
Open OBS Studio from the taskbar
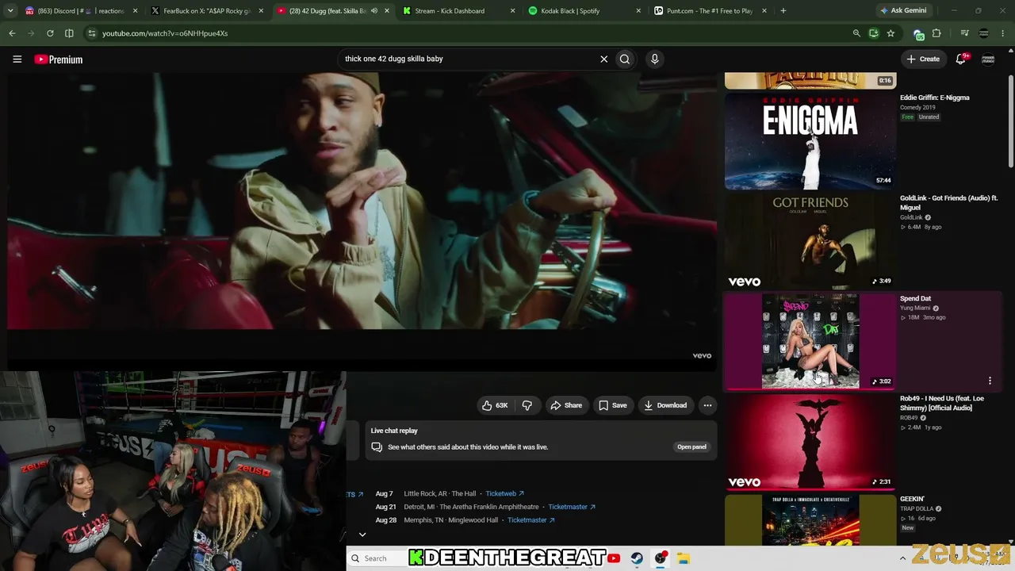(x=661, y=558)
